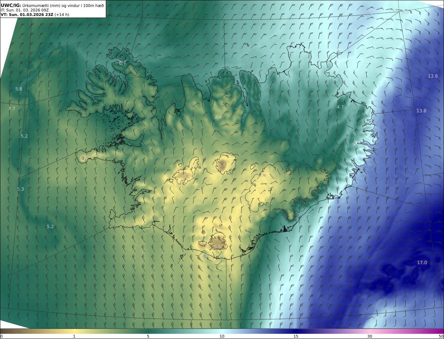Select the initial time line "IT: Sun. 01. 03. 2026 09Z"

coord(25,10)
